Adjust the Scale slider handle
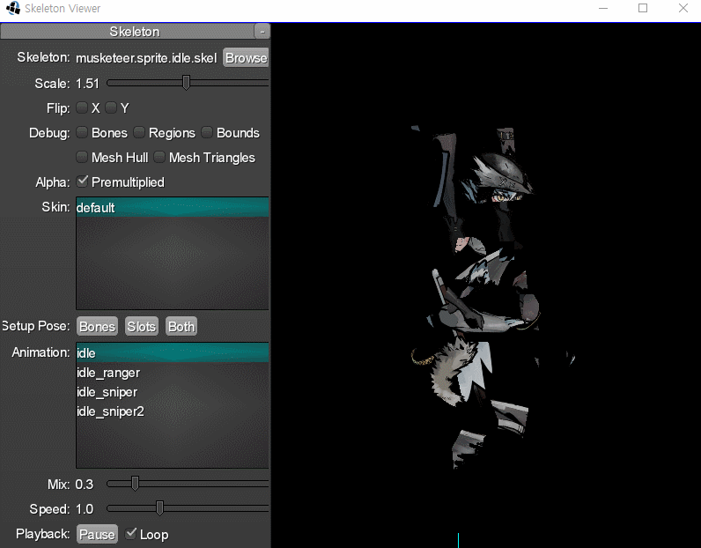Screen dimensions: 701x548 point(187,83)
